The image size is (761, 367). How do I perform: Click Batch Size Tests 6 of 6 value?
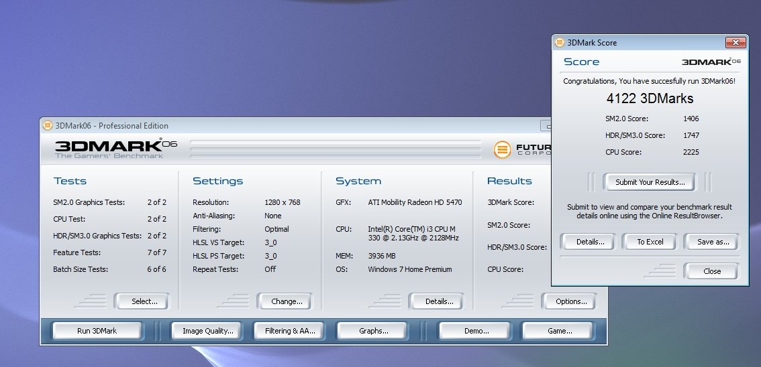pos(157,269)
